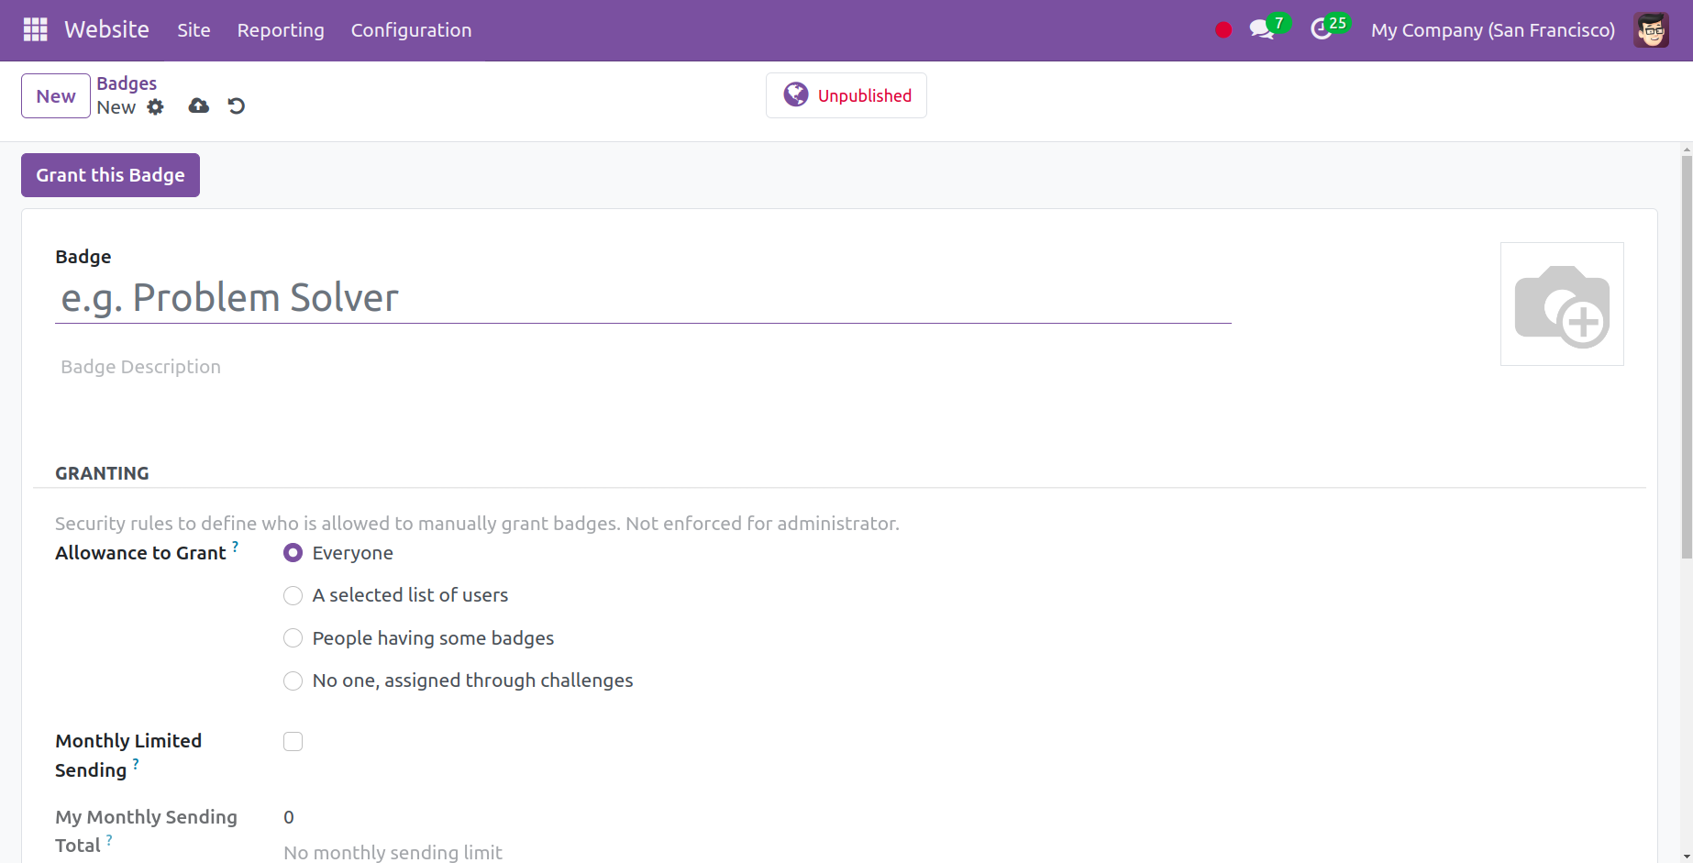The height and width of the screenshot is (863, 1693).
Task: Click the red recording indicator dot
Action: click(x=1223, y=30)
